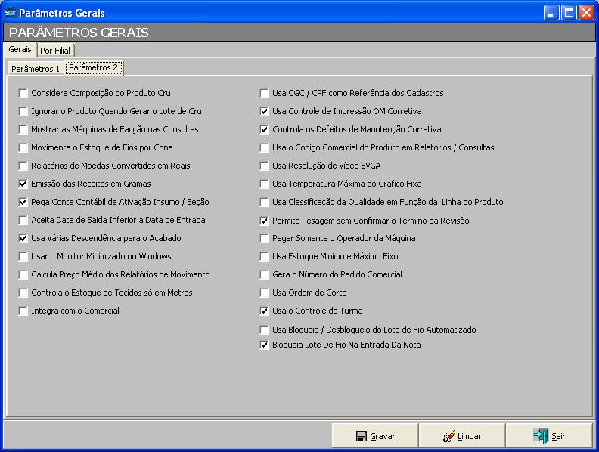Screen dimensions: 599x452
Task: Select the Parâmetros 2 tab
Action: tap(93, 67)
